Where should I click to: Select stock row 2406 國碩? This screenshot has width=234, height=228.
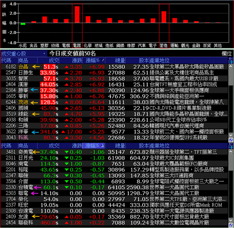click(114, 108)
